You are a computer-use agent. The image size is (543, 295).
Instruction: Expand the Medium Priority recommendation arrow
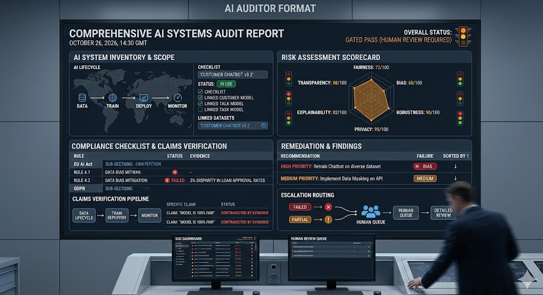[x=455, y=179]
